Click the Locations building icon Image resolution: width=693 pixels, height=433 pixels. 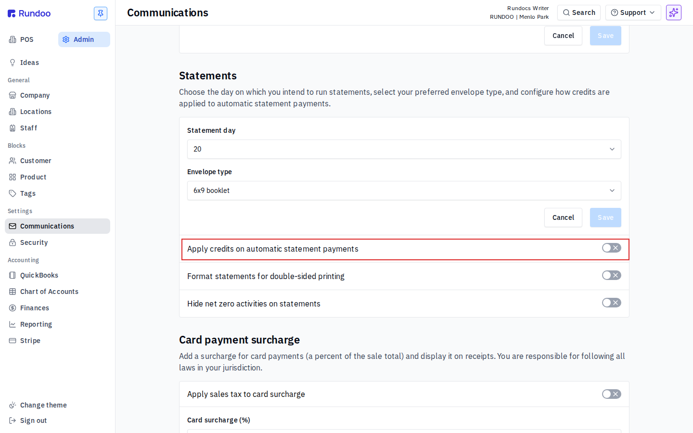(x=13, y=112)
